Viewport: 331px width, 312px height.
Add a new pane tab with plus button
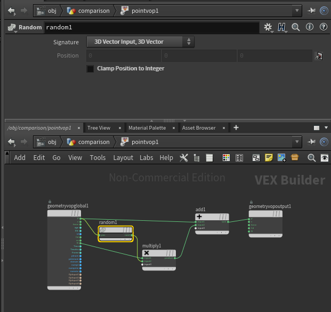tap(236, 128)
